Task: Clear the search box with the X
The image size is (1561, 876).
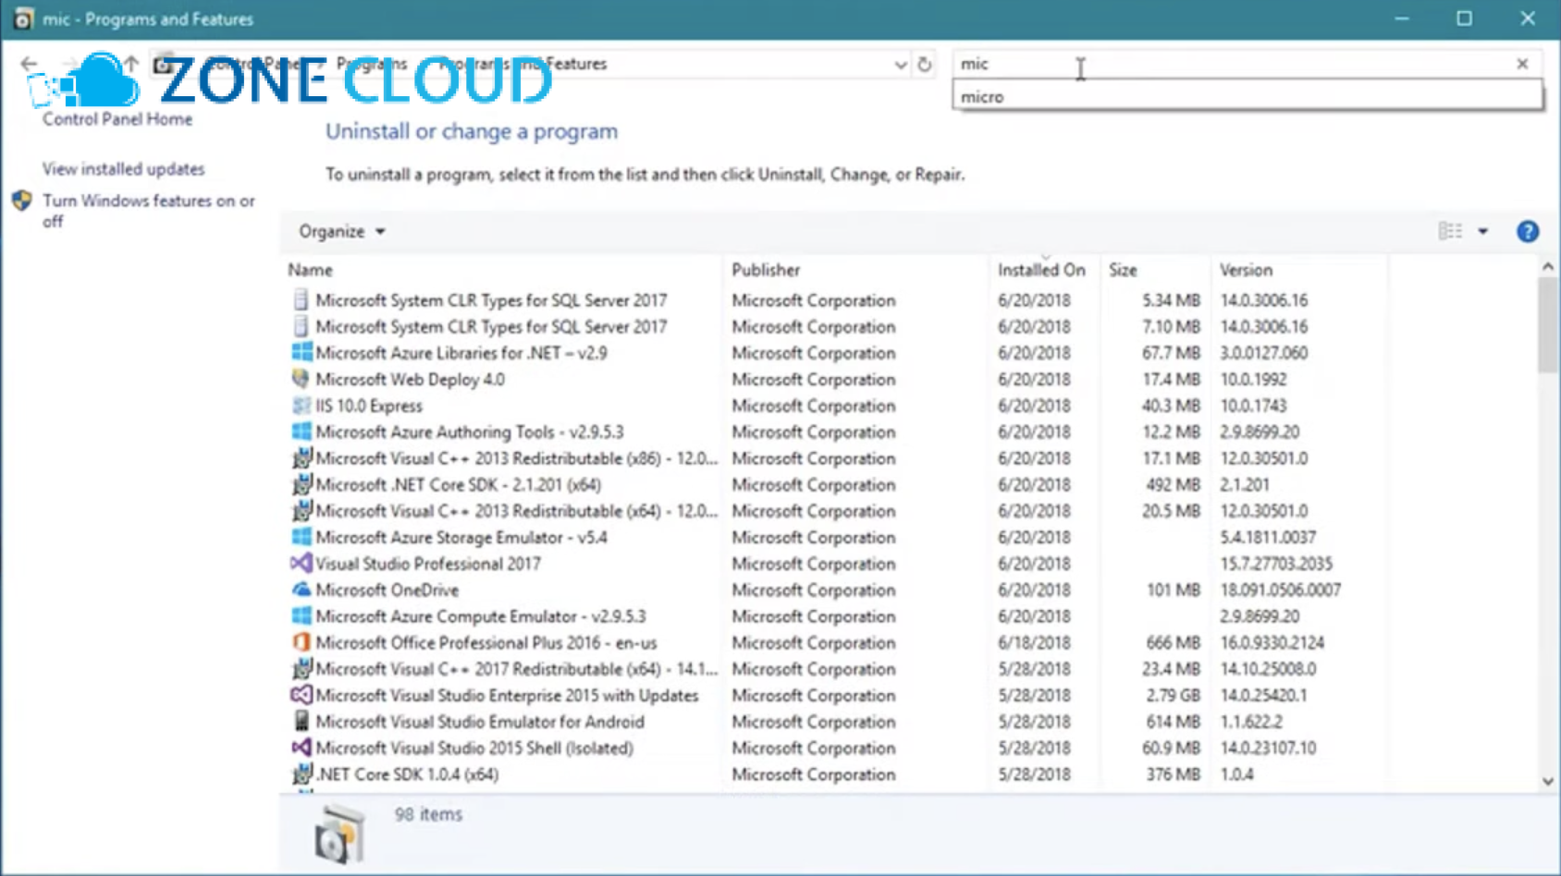Action: tap(1522, 64)
